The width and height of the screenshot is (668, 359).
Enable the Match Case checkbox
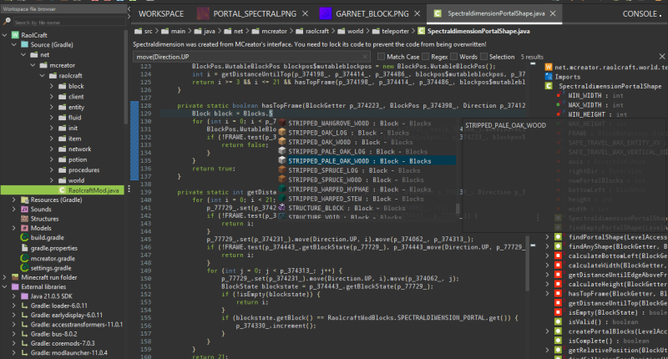pos(382,56)
